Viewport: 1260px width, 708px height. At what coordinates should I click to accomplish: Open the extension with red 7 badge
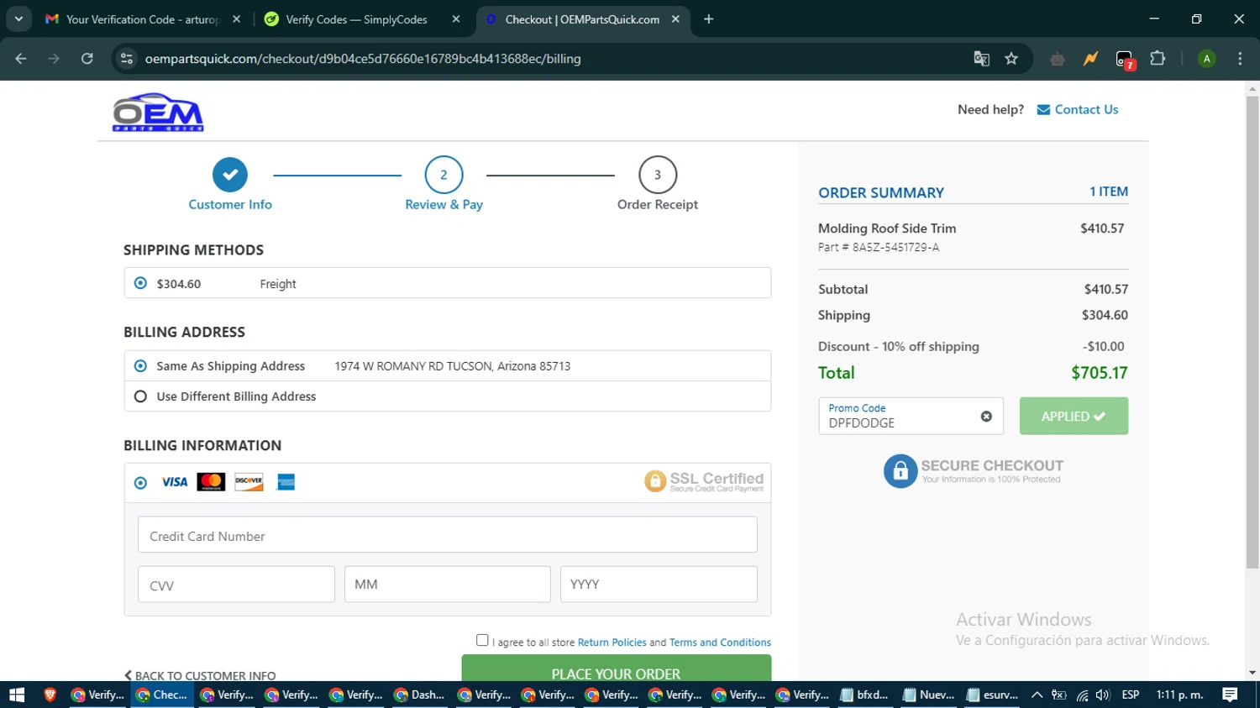coord(1125,59)
